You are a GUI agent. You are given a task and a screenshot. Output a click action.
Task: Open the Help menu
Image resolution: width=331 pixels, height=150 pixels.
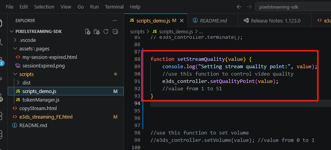[x=135, y=7]
